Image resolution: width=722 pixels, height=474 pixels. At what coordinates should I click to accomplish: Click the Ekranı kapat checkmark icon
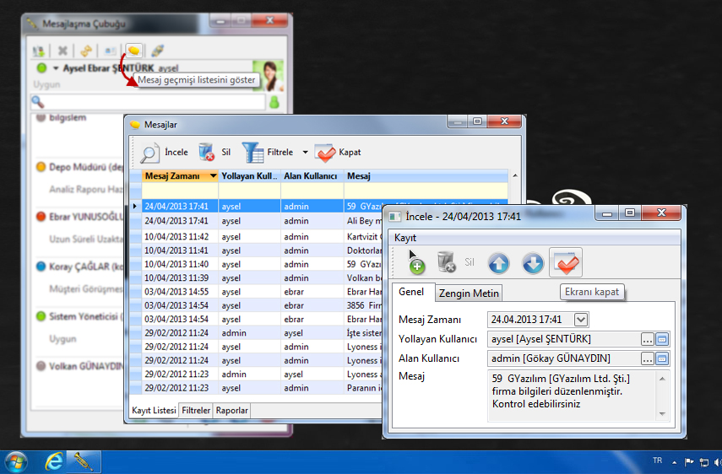click(565, 263)
